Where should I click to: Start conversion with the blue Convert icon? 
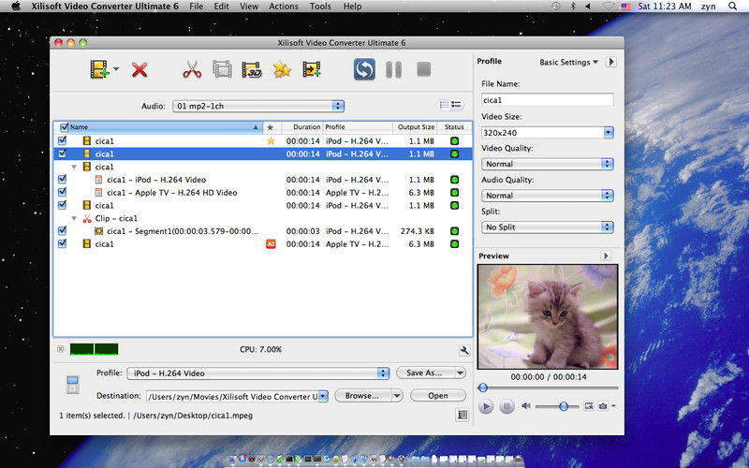click(364, 69)
